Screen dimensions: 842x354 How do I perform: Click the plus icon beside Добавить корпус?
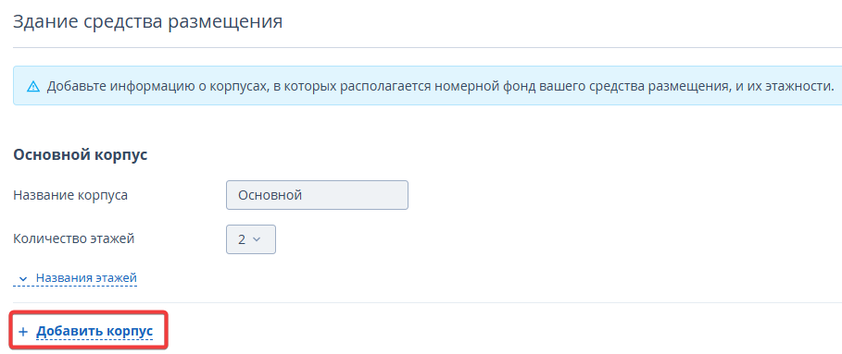click(23, 332)
